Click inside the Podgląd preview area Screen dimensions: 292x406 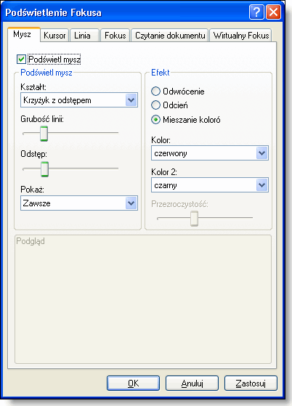143,299
